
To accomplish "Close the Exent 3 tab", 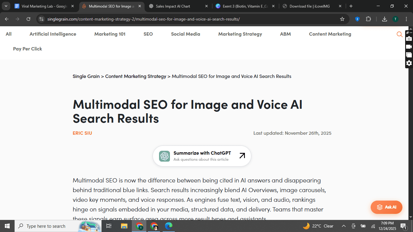I will coord(273,6).
